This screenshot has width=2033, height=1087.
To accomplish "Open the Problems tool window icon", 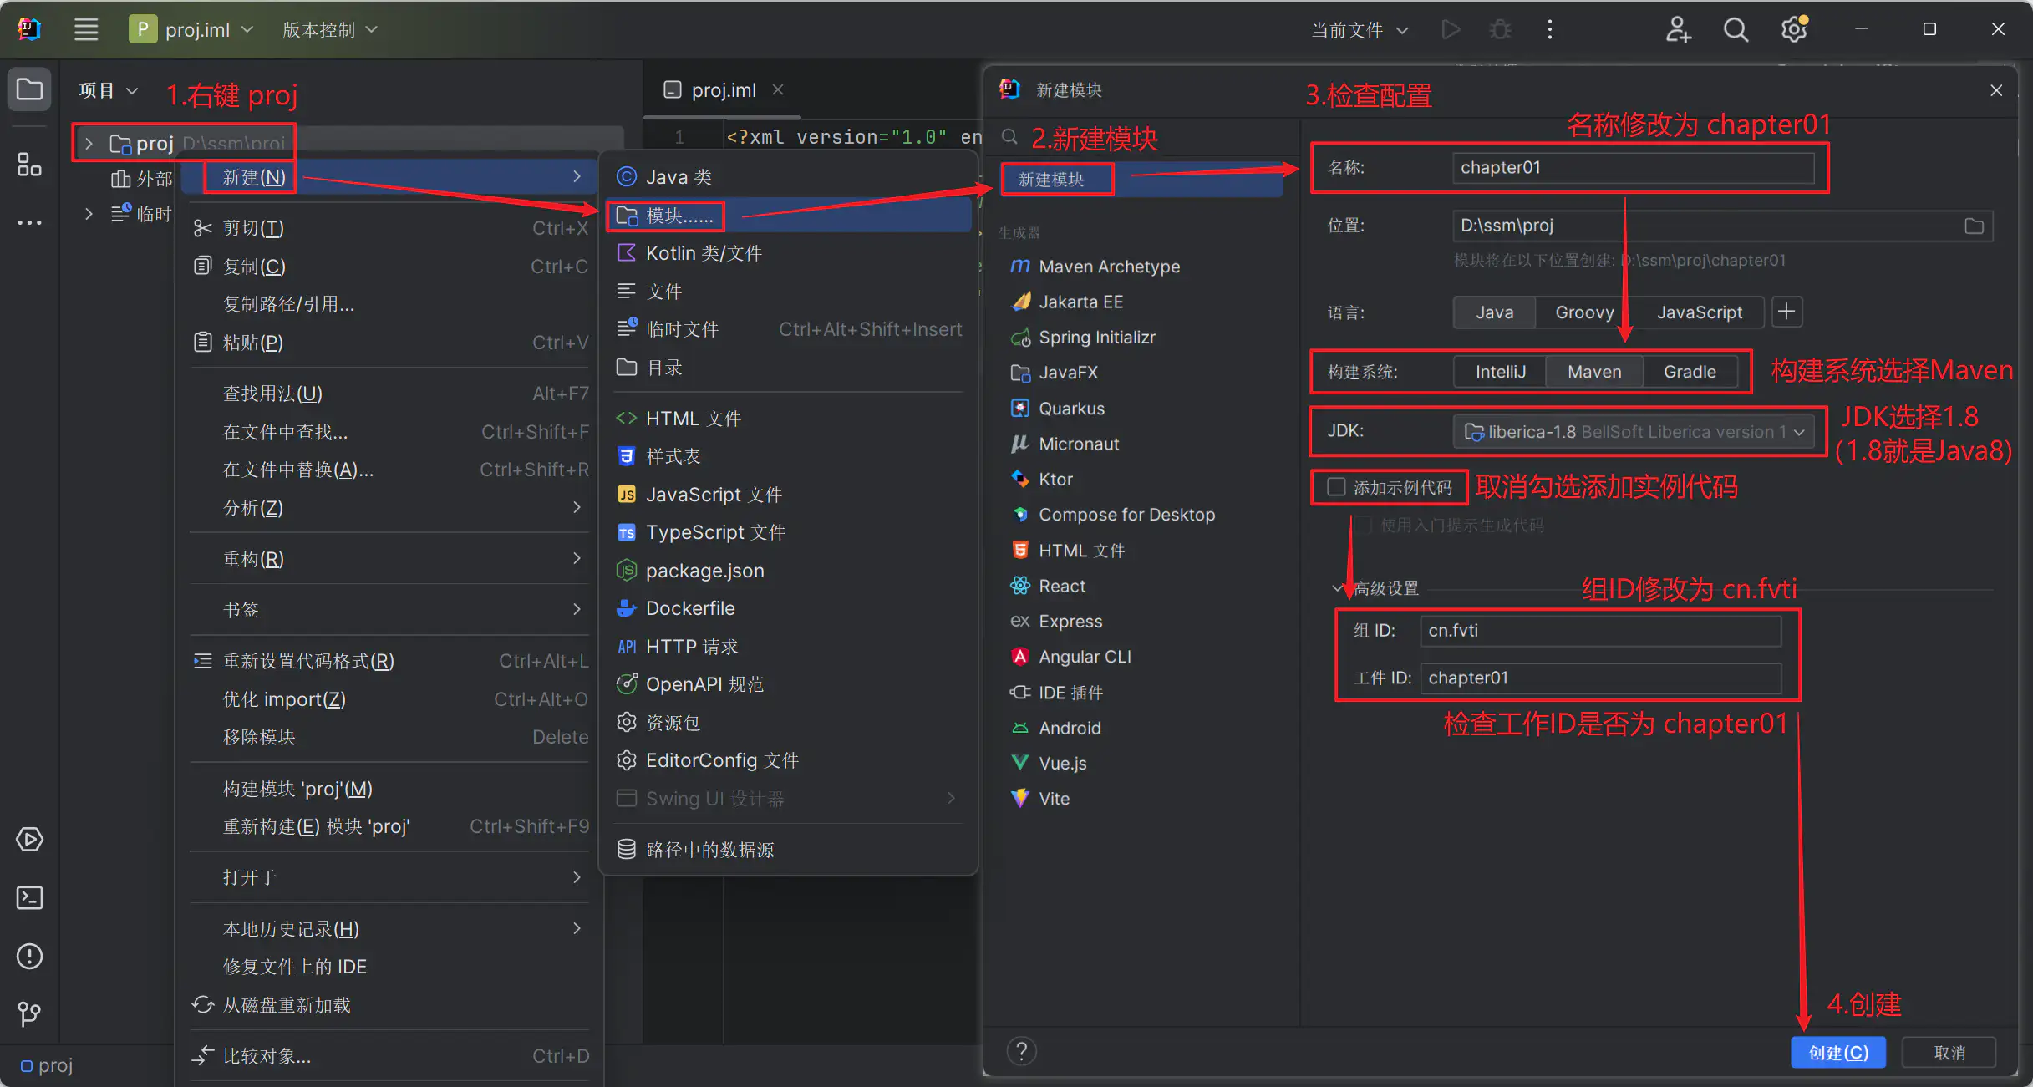I will (29, 957).
